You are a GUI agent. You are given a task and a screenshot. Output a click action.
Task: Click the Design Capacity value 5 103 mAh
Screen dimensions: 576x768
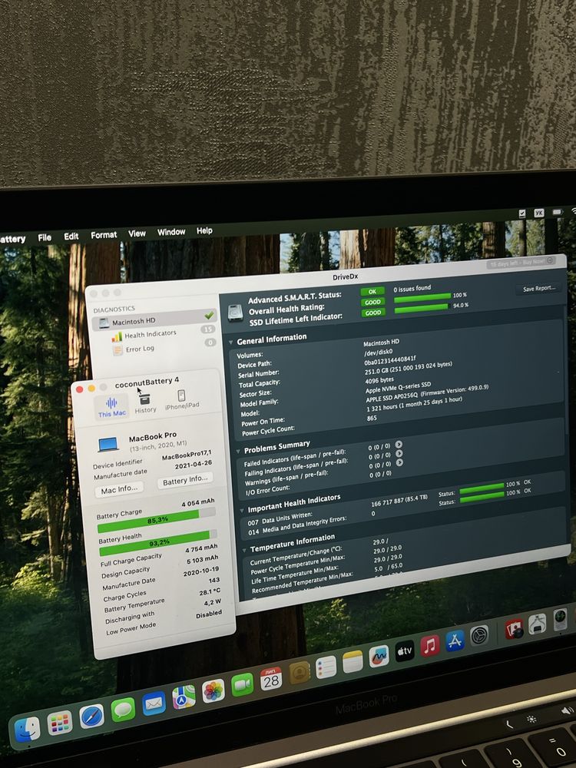202,559
